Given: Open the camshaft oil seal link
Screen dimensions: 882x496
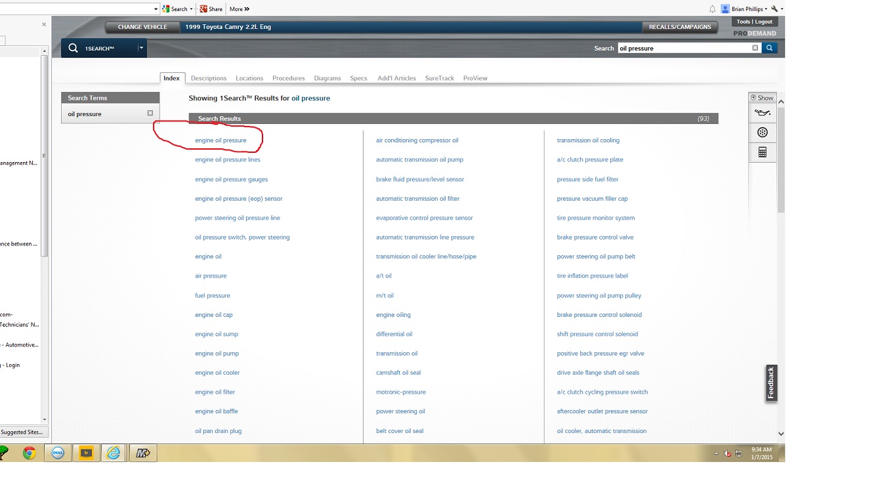Looking at the screenshot, I should point(398,373).
